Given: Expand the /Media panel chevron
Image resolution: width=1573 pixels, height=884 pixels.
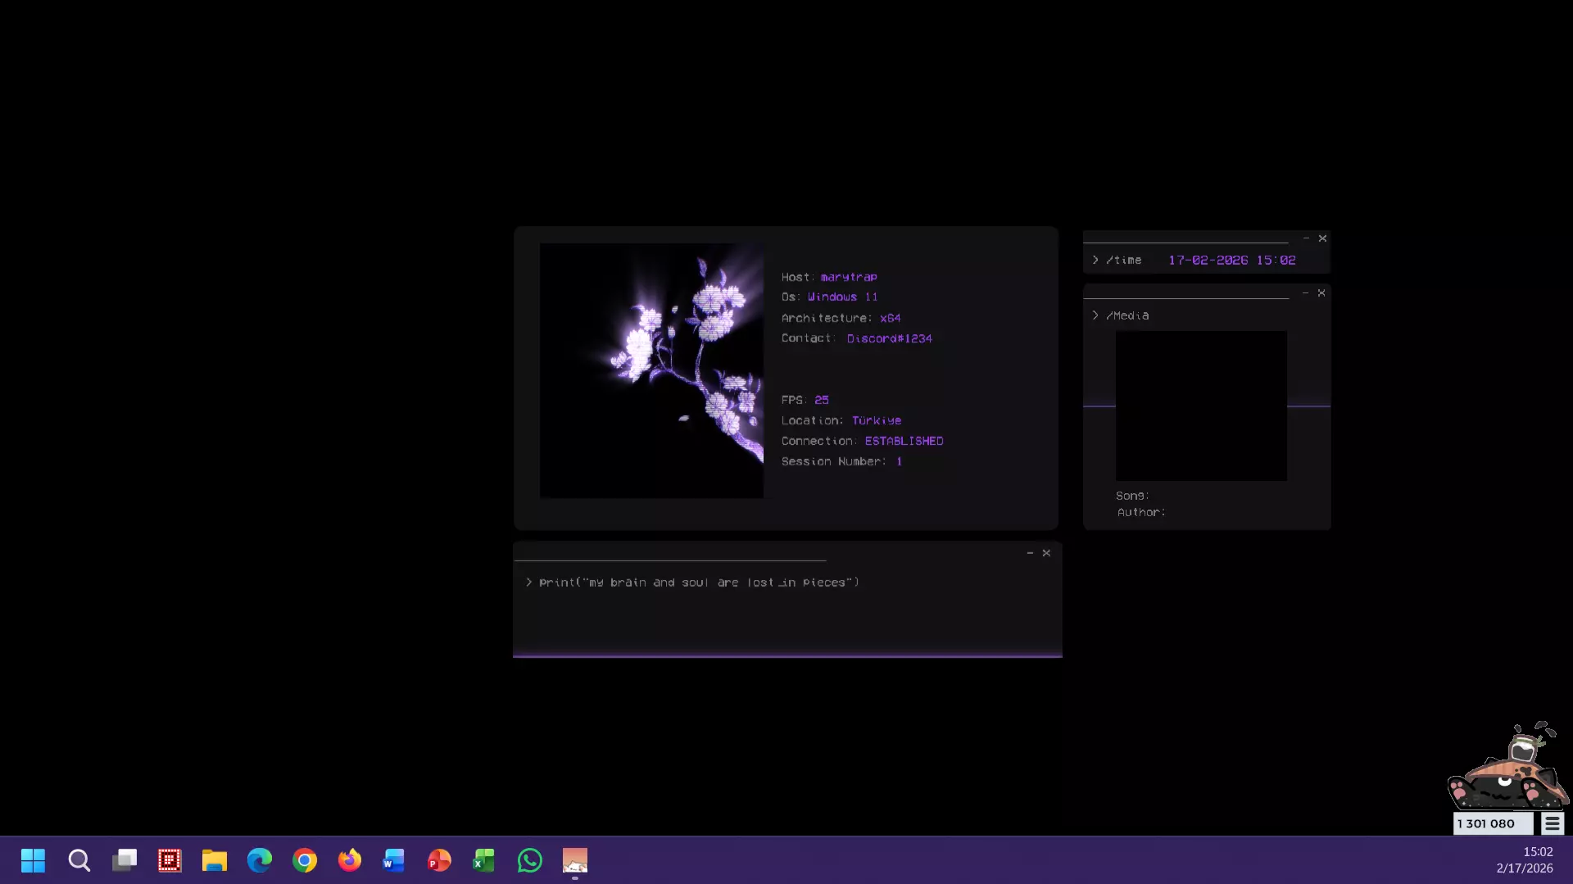Looking at the screenshot, I should tap(1095, 315).
